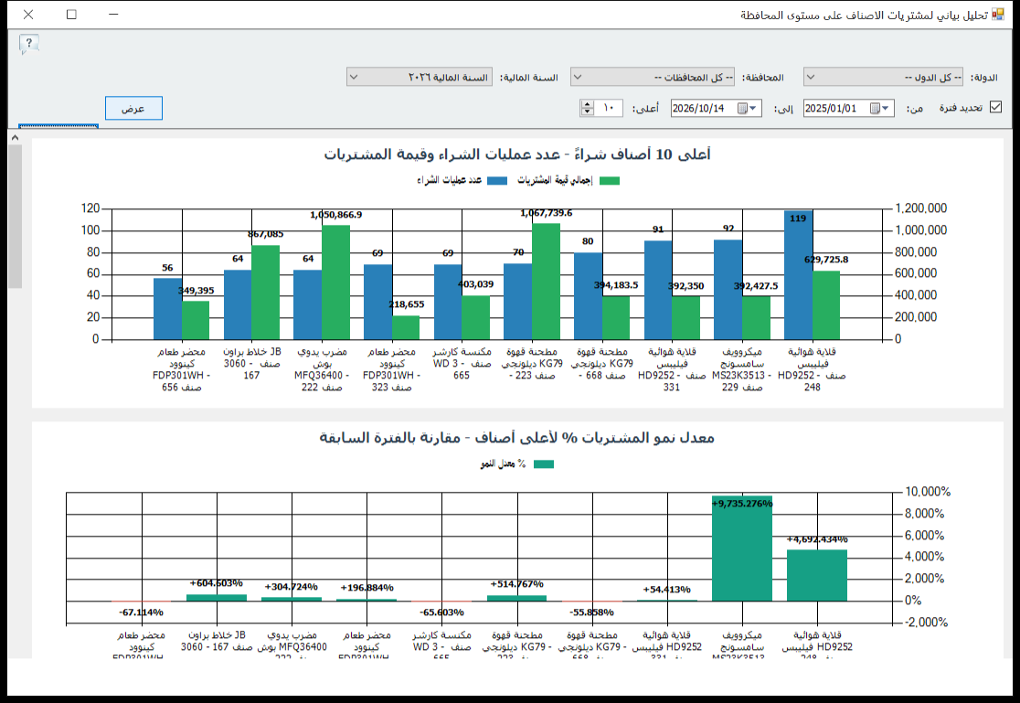
Task: Click the chart title معدل نمو المشتريات %
Action: coord(517,437)
